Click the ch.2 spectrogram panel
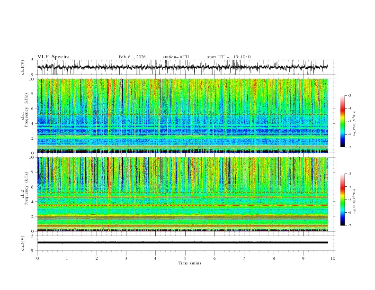The height and width of the screenshot is (290, 375). (x=185, y=194)
